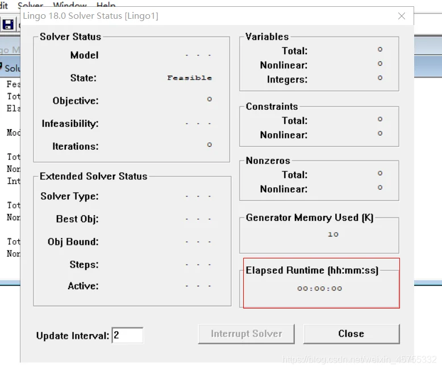
Task: Click the Save floppy disk toolbar icon
Action: pyautogui.click(x=8, y=24)
